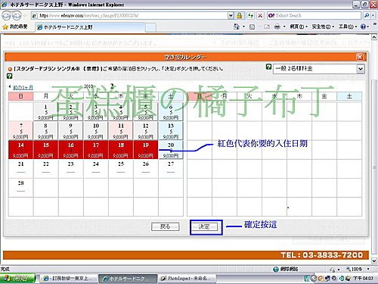Open the 工具 (Tools) menu
This screenshot has height=284, width=378.
pyautogui.click(x=348, y=27)
